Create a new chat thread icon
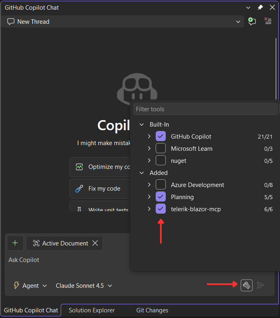Image resolution: width=280 pixels, height=318 pixels. point(252,21)
